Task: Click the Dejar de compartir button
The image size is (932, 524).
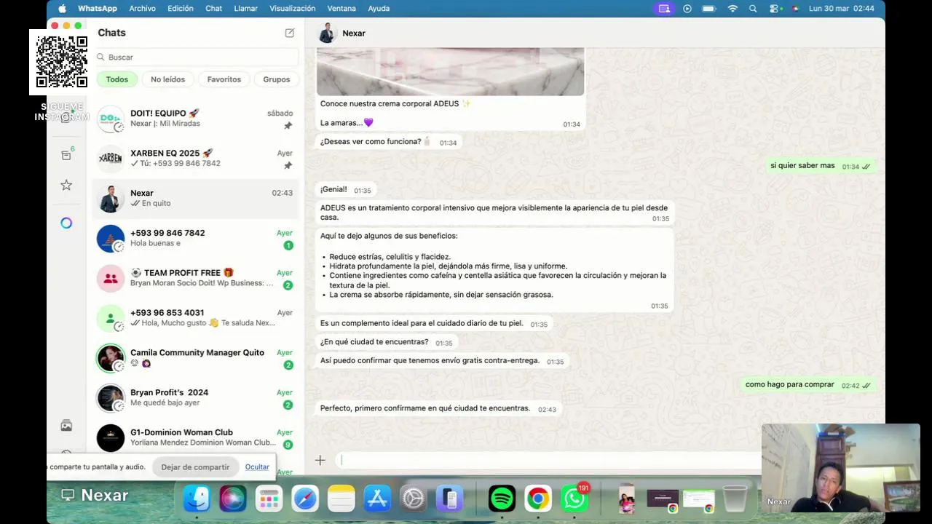Action: 195,467
